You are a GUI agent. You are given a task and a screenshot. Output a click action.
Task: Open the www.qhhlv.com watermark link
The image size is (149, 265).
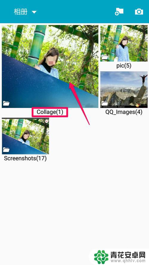point(128,261)
